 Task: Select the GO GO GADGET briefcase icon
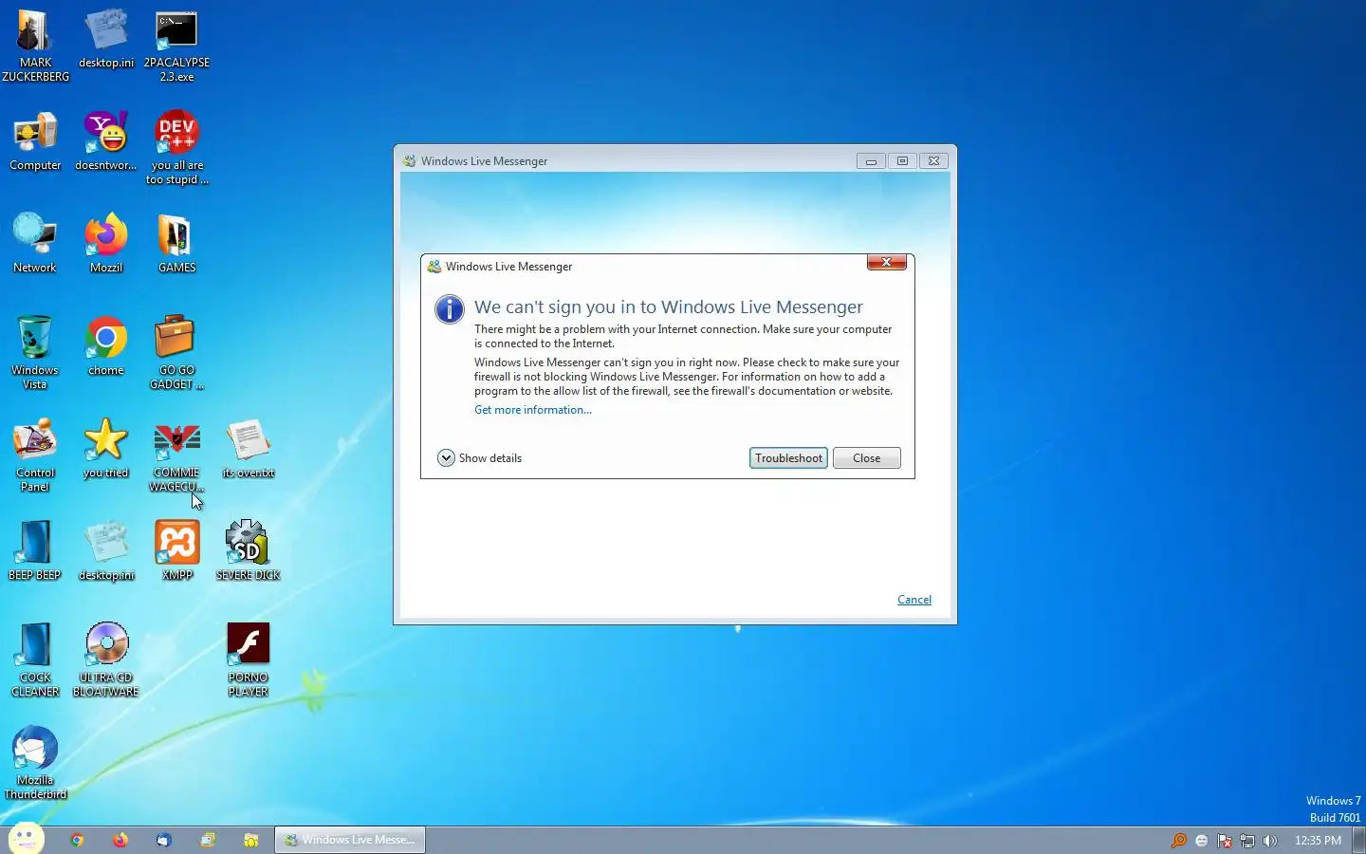(x=176, y=353)
